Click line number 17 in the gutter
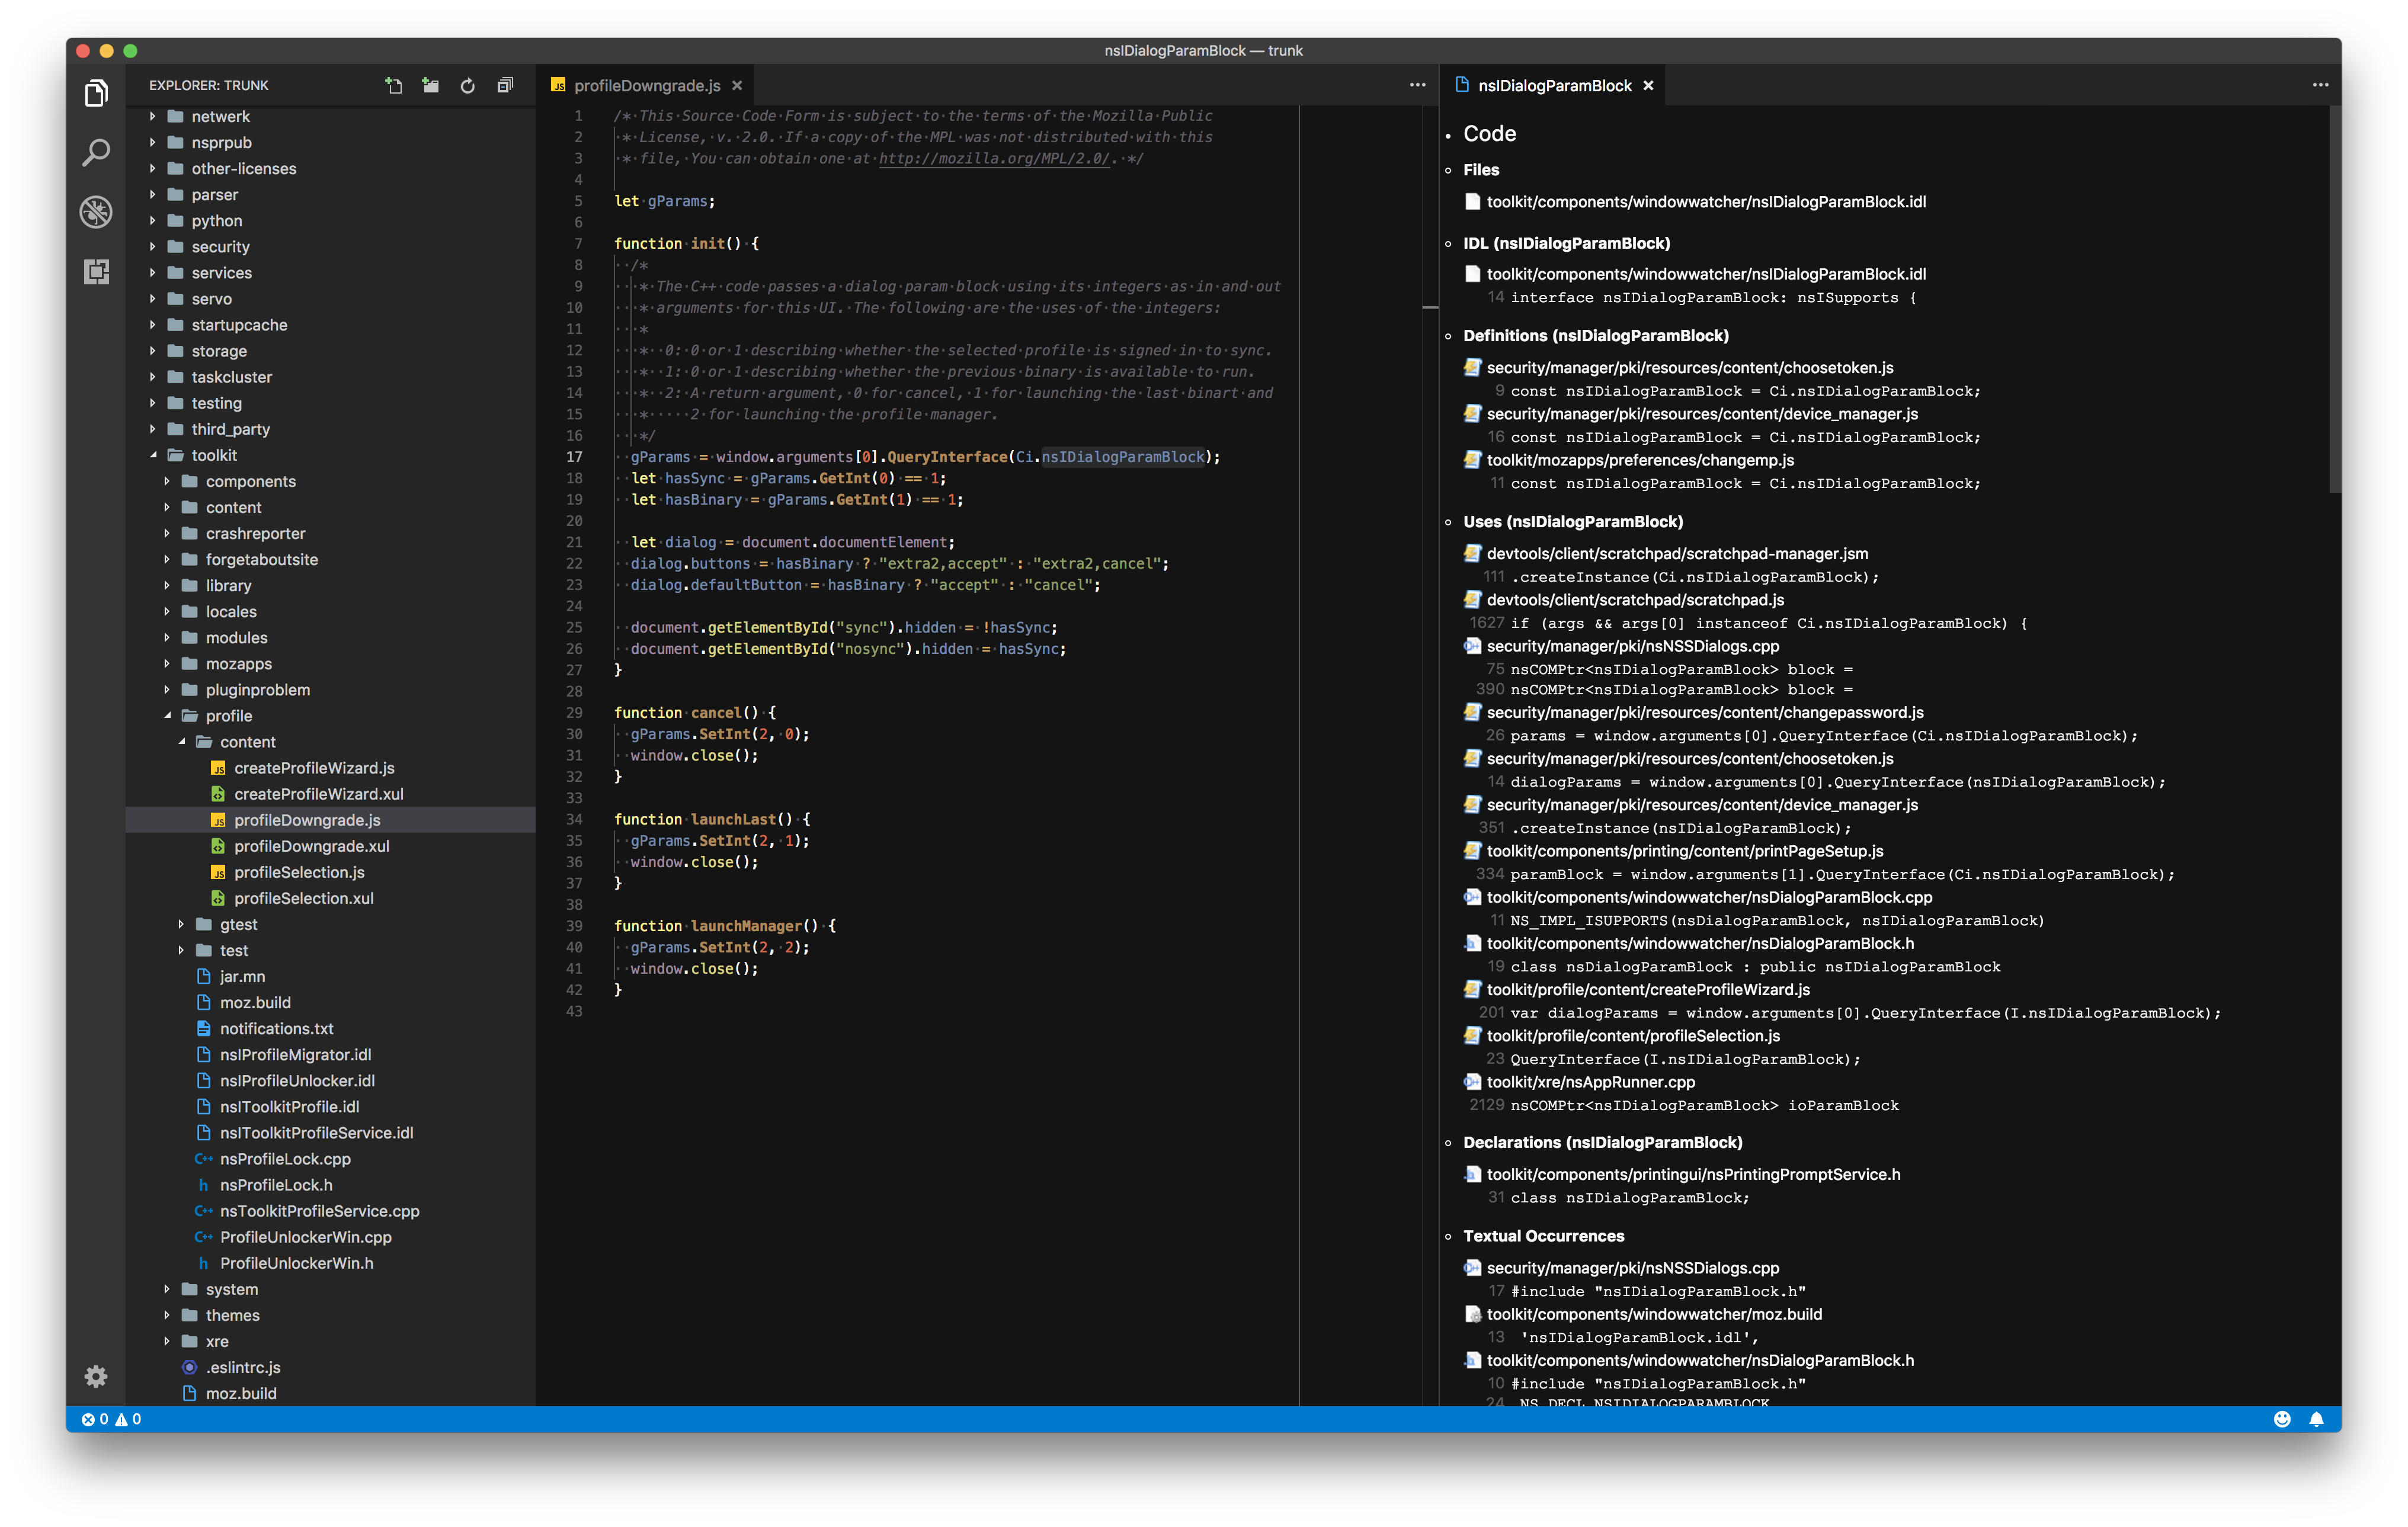This screenshot has height=1527, width=2408. 574,457
